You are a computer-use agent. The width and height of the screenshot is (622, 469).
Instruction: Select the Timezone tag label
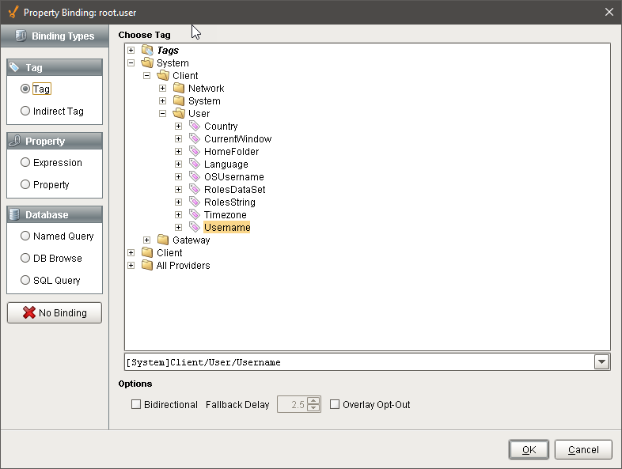coord(226,215)
